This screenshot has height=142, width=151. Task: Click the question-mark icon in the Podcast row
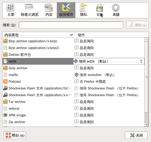76,81
